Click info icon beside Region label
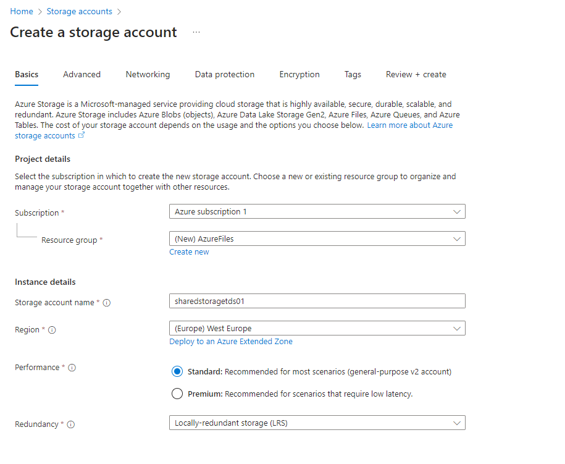Image resolution: width=565 pixels, height=464 pixels. (x=52, y=330)
